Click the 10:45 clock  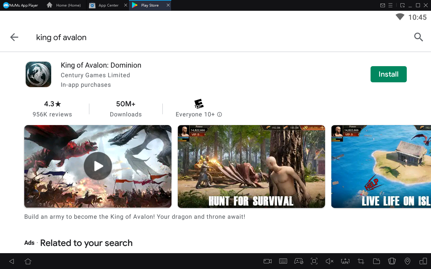point(418,17)
